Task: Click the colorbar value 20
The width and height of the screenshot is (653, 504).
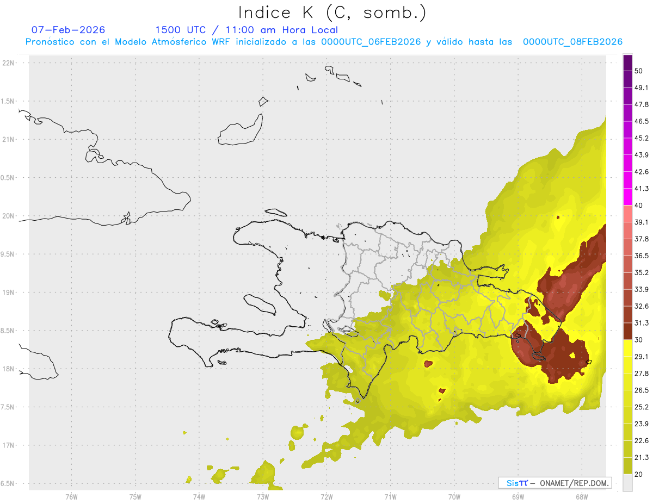Action: click(x=639, y=474)
